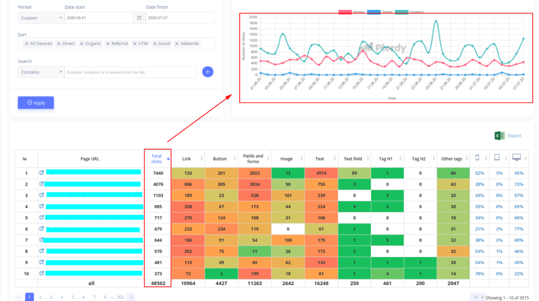
Task: Open the rows-per-page dropdown showing 10
Action: click(x=477, y=297)
